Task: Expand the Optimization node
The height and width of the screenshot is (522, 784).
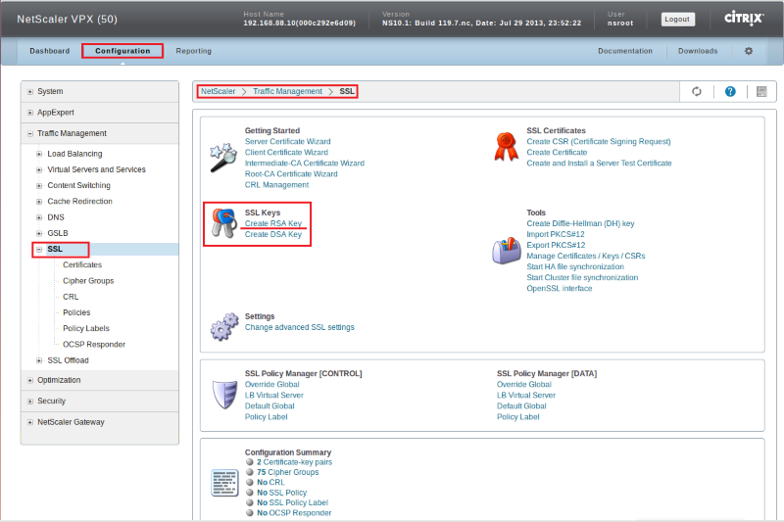Action: pyautogui.click(x=30, y=381)
